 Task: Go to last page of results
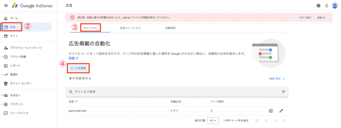[x=284, y=120]
